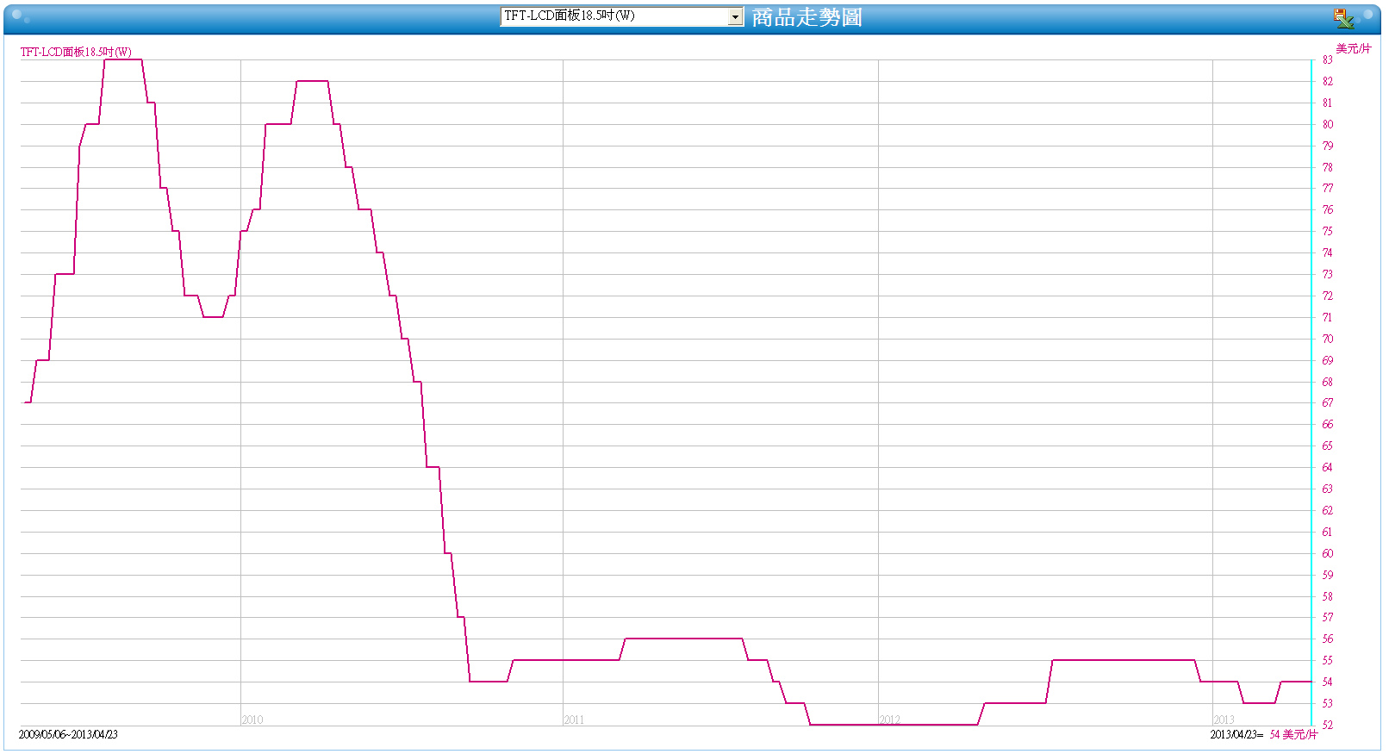Click the 2013/04/23 latest date label at the bottom right
Viewport: 1389px width, 754px height.
click(1236, 734)
